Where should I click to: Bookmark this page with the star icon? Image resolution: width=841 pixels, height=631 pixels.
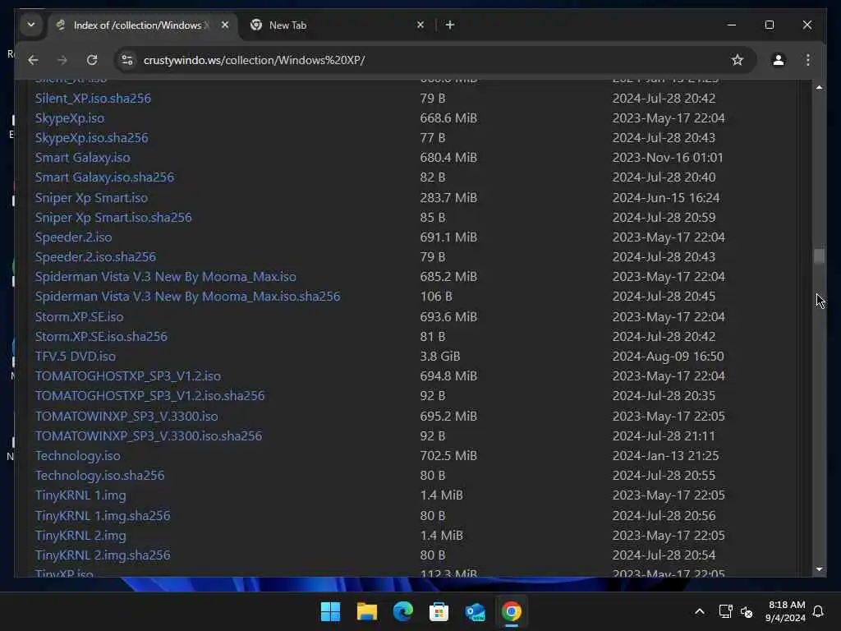click(738, 60)
